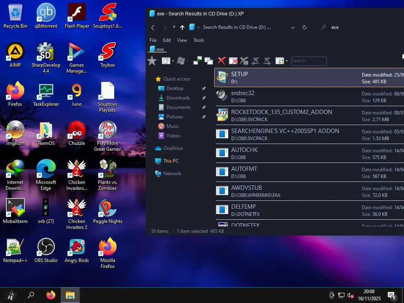Click the close-left tabs arrow icon

point(255,61)
